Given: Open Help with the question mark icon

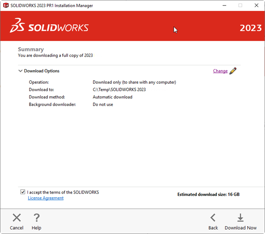Looking at the screenshot, I should pyautogui.click(x=36, y=218).
